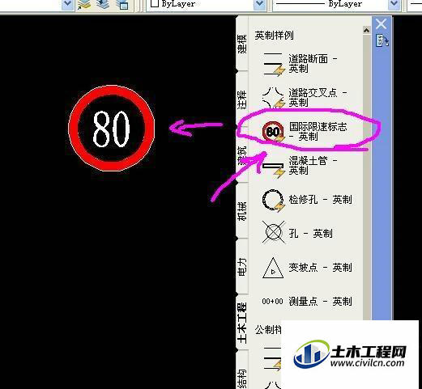This screenshot has width=422, height=389.
Task: Switch to the 建模 palette tab
Action: [x=242, y=44]
